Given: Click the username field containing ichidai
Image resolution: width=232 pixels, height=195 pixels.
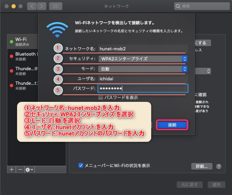Looking at the screenshot, I should click(143, 79).
